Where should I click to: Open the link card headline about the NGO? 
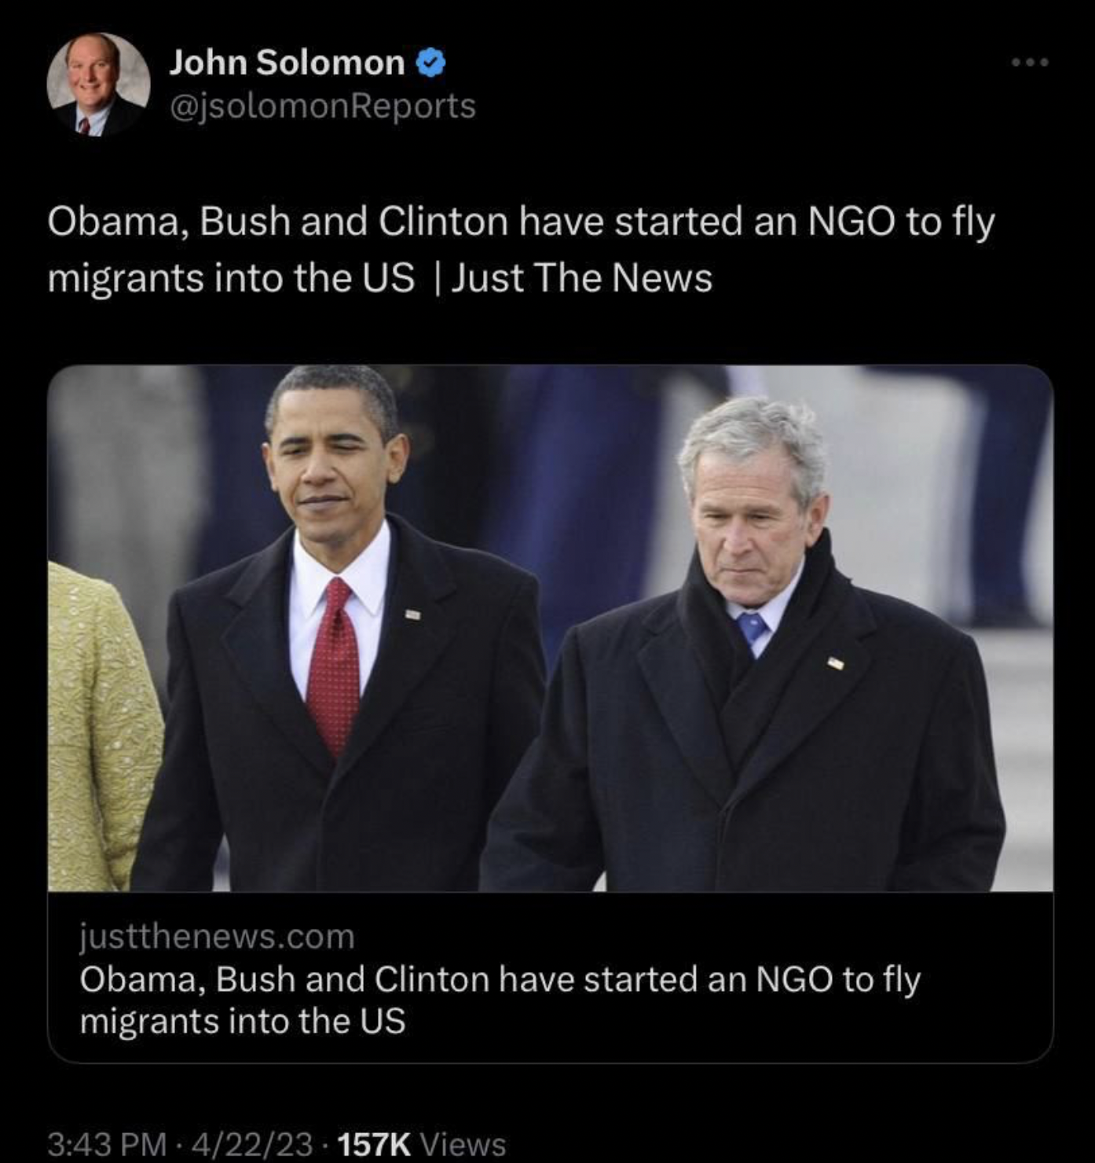tap(500, 980)
